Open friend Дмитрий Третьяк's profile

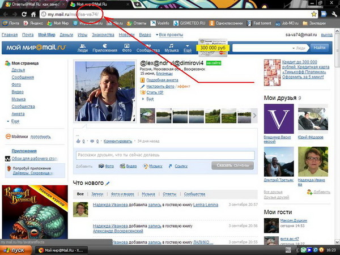click(x=279, y=180)
